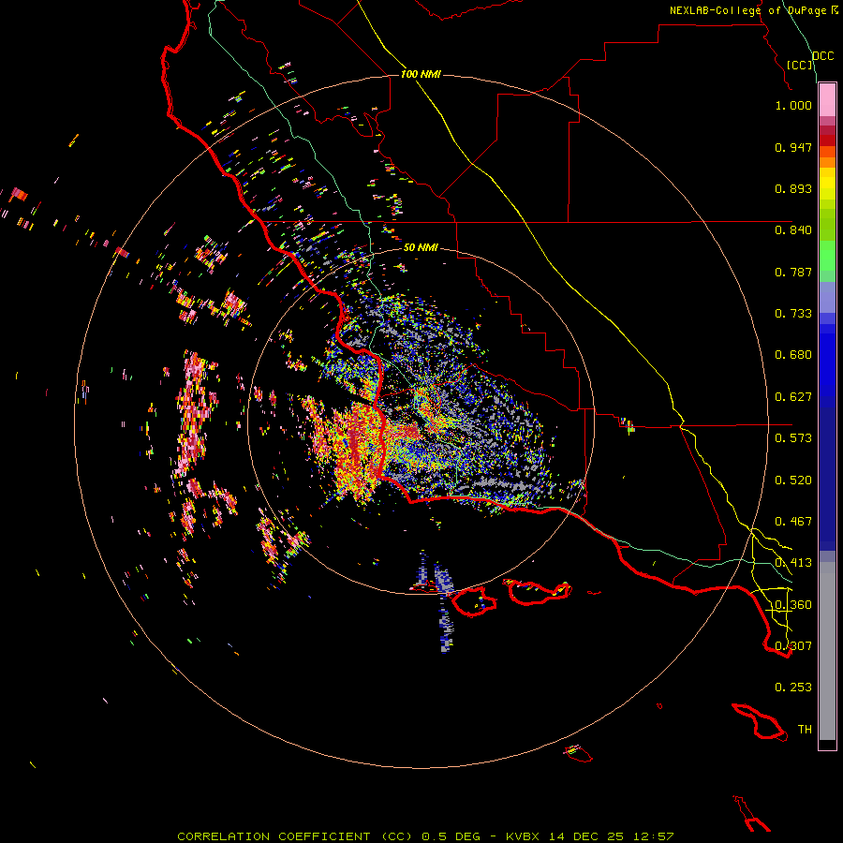The width and height of the screenshot is (843, 843).
Task: Click the 0.413 legend value
Action: pyautogui.click(x=793, y=563)
